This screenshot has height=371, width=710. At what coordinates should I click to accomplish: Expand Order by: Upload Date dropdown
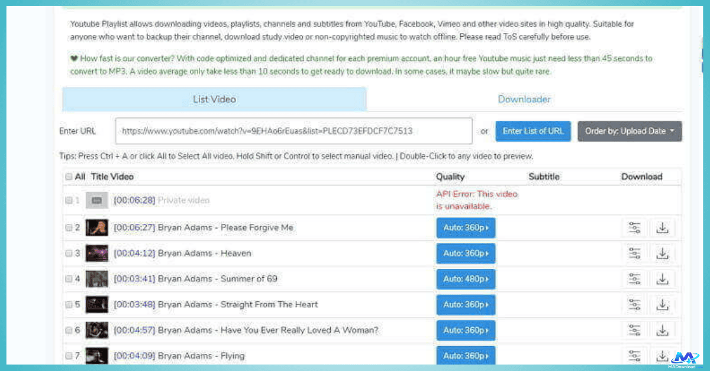tap(630, 131)
